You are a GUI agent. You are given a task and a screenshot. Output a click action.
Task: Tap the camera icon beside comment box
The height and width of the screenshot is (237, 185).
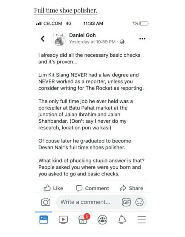coord(46,202)
